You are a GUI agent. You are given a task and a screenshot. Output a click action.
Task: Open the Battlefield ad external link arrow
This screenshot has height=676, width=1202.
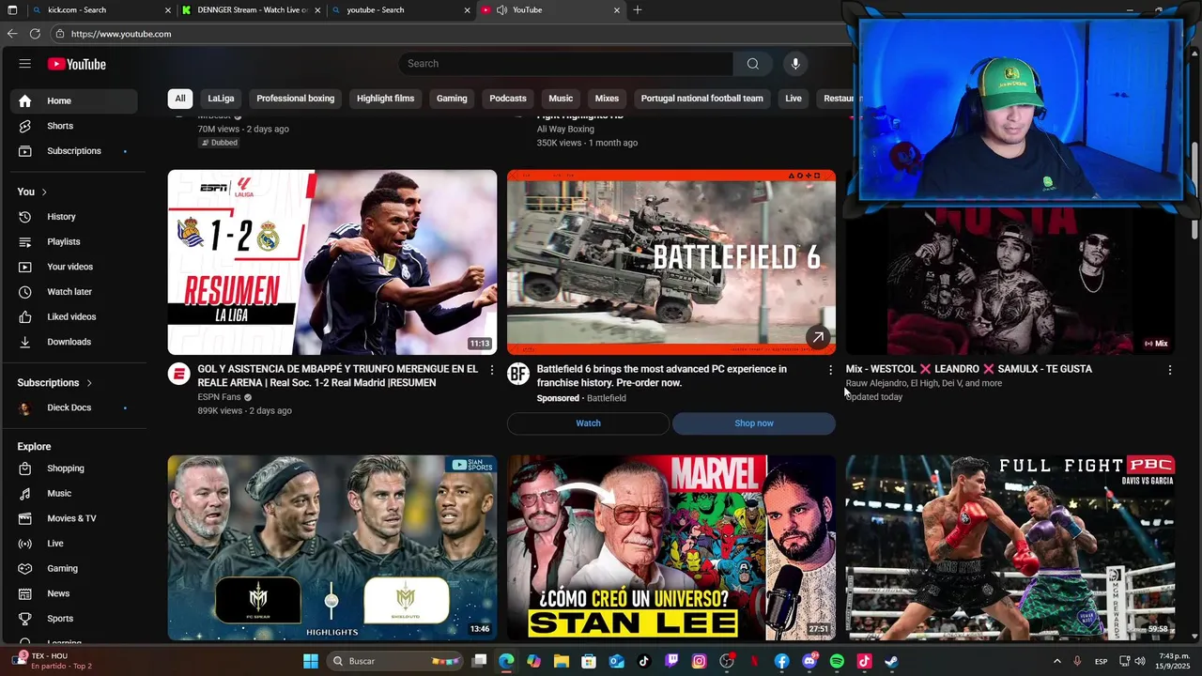[818, 337]
